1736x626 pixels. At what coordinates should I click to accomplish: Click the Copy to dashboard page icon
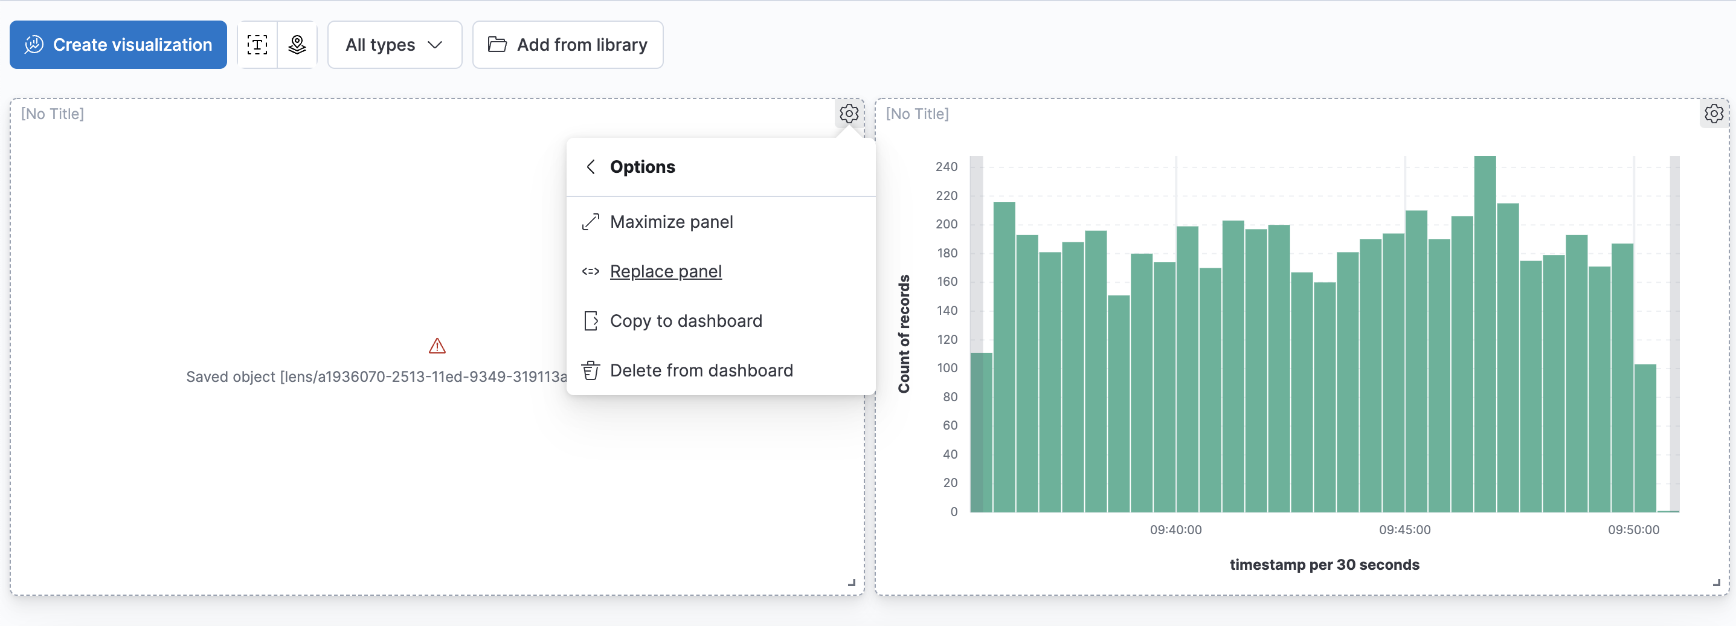point(591,321)
